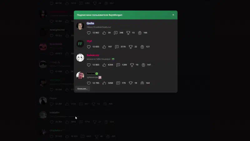Click the message icon next to 779
The width and height of the screenshot is (250, 141).
coord(118,83)
